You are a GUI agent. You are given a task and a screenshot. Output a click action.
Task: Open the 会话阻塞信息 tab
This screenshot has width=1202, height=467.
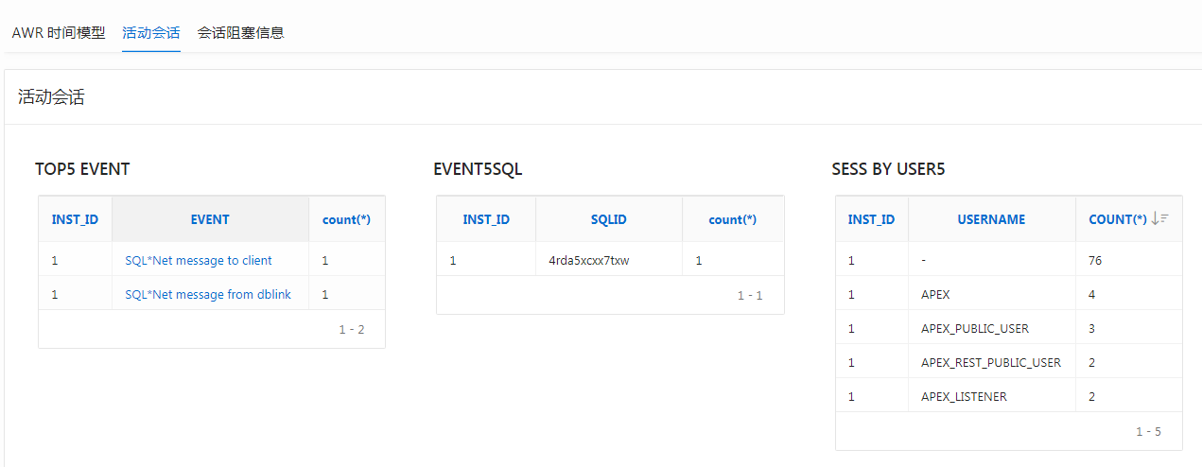click(x=240, y=32)
